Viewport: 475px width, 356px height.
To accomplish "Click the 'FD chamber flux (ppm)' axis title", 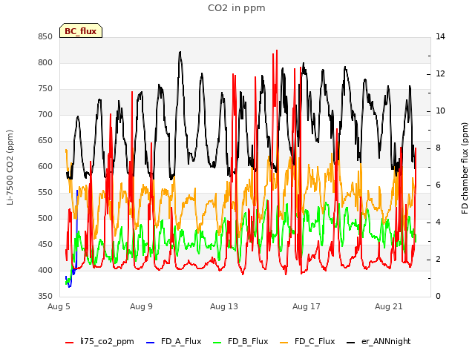I will pyautogui.click(x=465, y=168).
